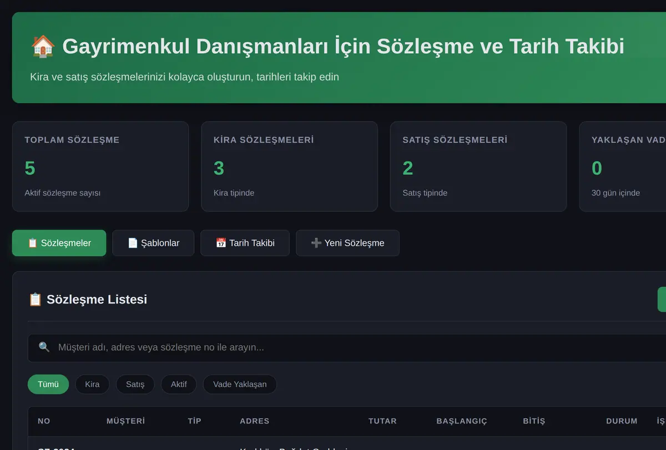
Task: Click the BİTİŞ column header
Action: (x=534, y=421)
